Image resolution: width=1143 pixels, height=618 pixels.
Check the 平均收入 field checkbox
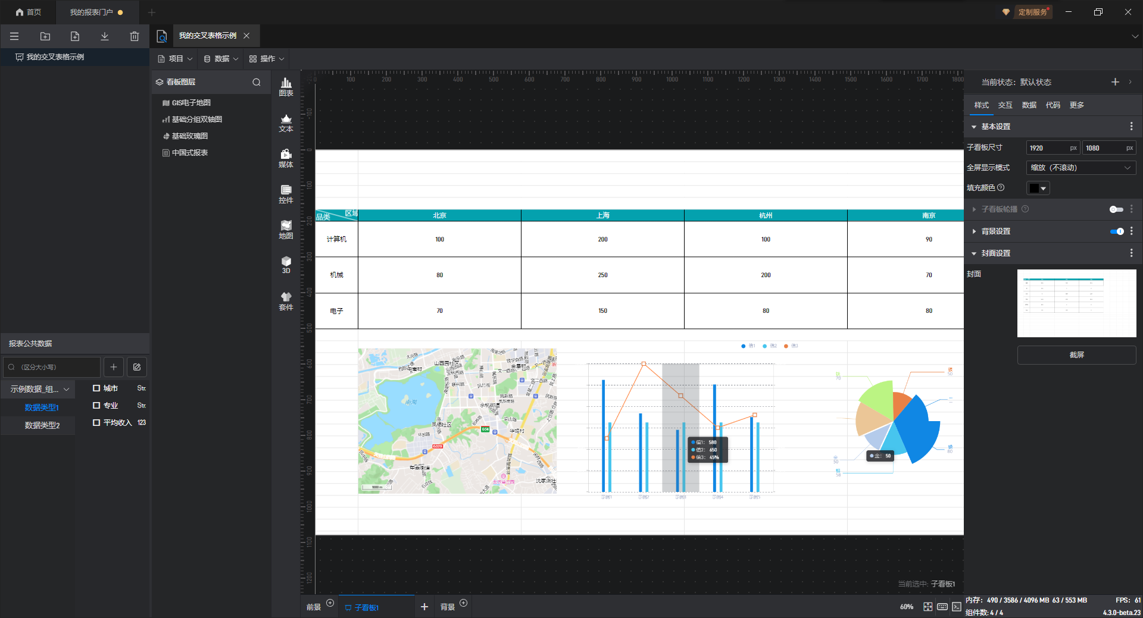coord(96,423)
